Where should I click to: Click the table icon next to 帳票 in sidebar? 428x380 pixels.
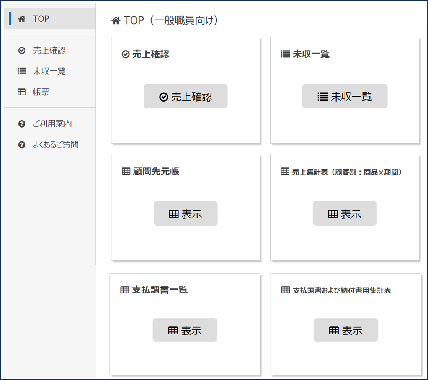click(x=22, y=92)
